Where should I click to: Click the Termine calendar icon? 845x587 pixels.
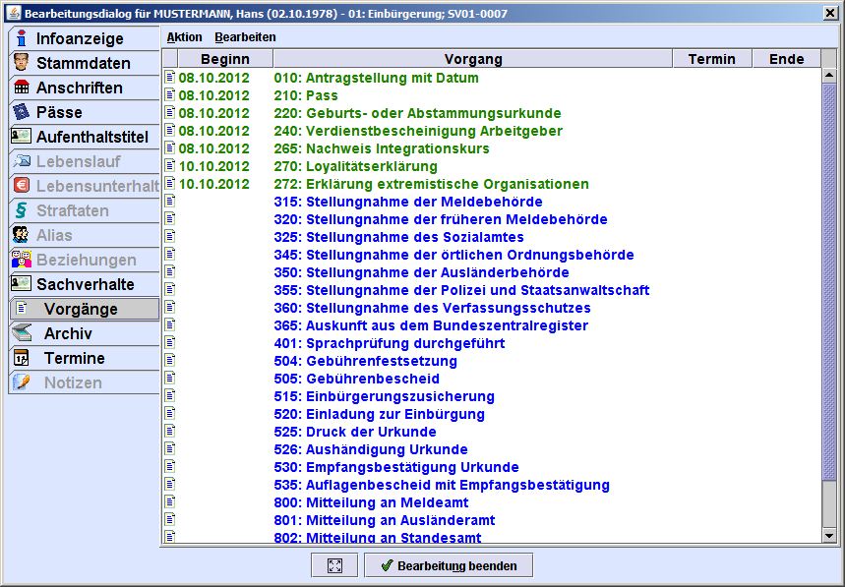(x=22, y=358)
